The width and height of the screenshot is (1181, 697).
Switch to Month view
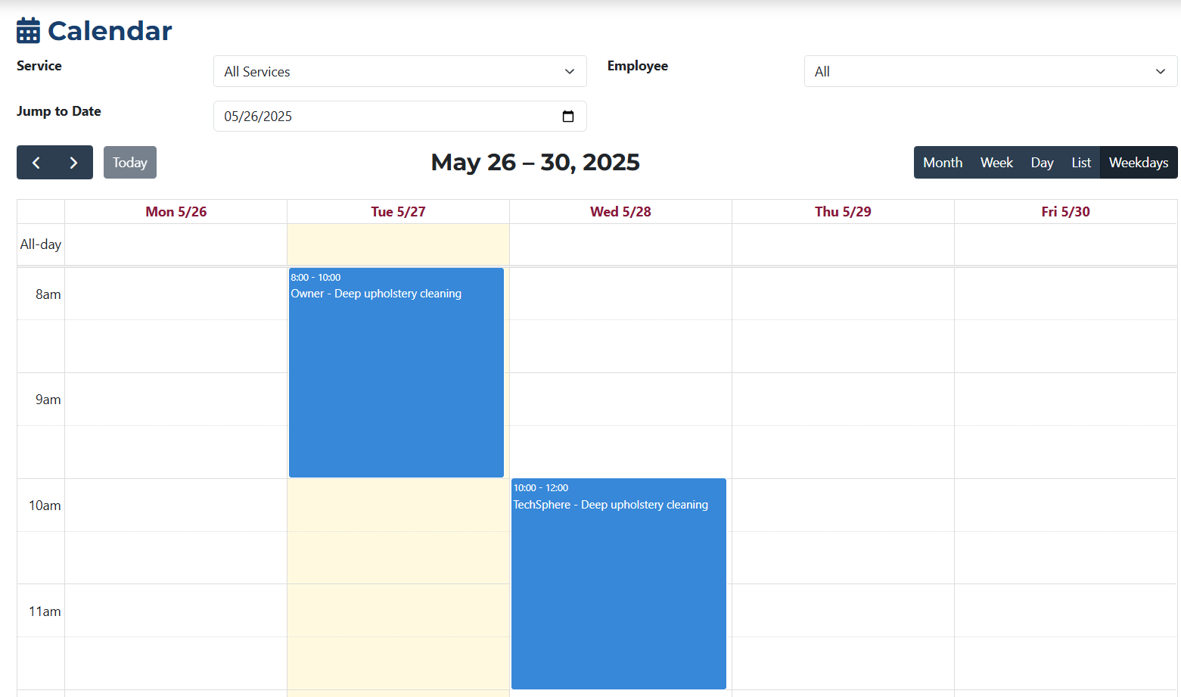pyautogui.click(x=943, y=162)
